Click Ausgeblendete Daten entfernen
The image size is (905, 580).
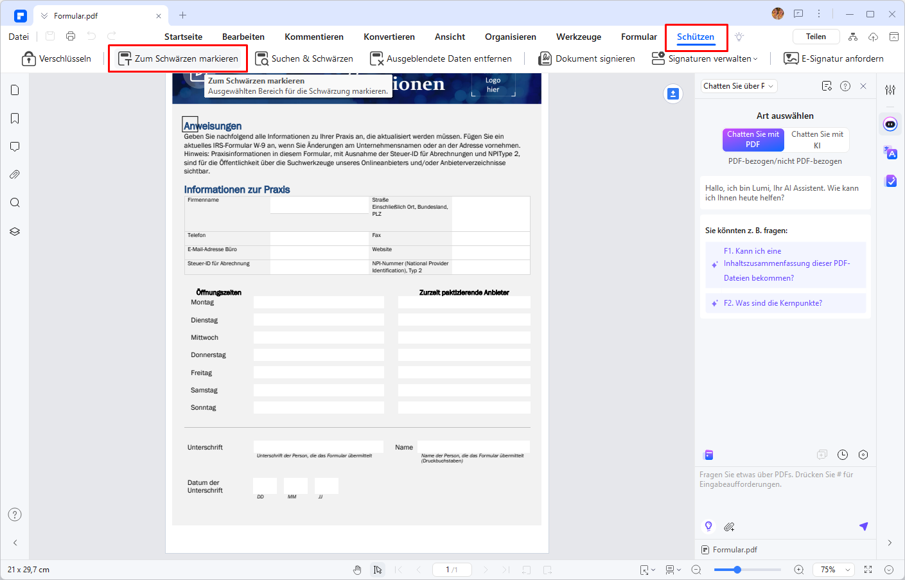[x=441, y=58]
